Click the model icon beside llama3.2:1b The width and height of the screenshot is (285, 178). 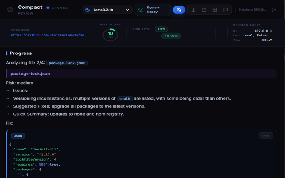pos(88,10)
